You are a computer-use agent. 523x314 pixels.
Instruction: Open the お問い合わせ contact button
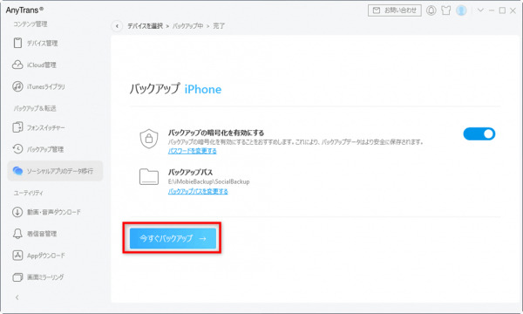395,10
